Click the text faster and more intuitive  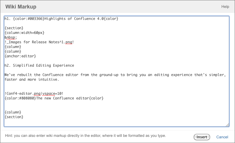[x=32, y=80]
